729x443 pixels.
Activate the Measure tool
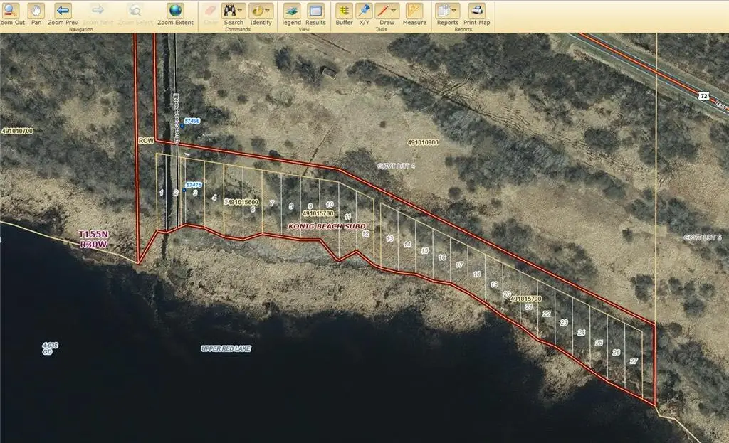[x=414, y=14]
